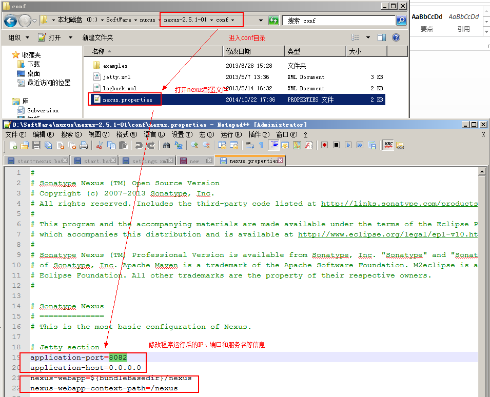The width and height of the screenshot is (490, 397).
Task: Expand the arrow next to 打开 button
Action: pos(70,37)
